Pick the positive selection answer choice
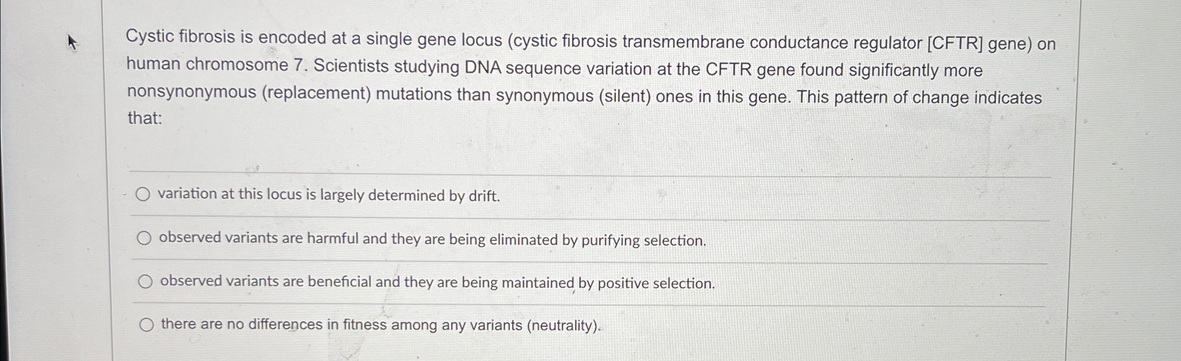This screenshot has width=1181, height=361. point(145,282)
